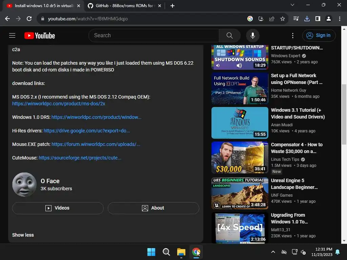
Task: Close the YouTube video tab
Action: click(x=79, y=6)
